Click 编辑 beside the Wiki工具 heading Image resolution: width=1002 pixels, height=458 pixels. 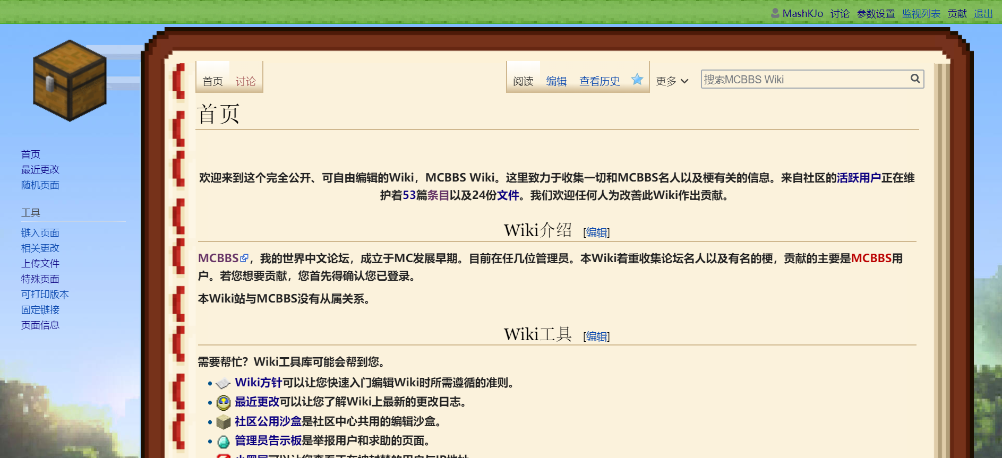click(596, 336)
